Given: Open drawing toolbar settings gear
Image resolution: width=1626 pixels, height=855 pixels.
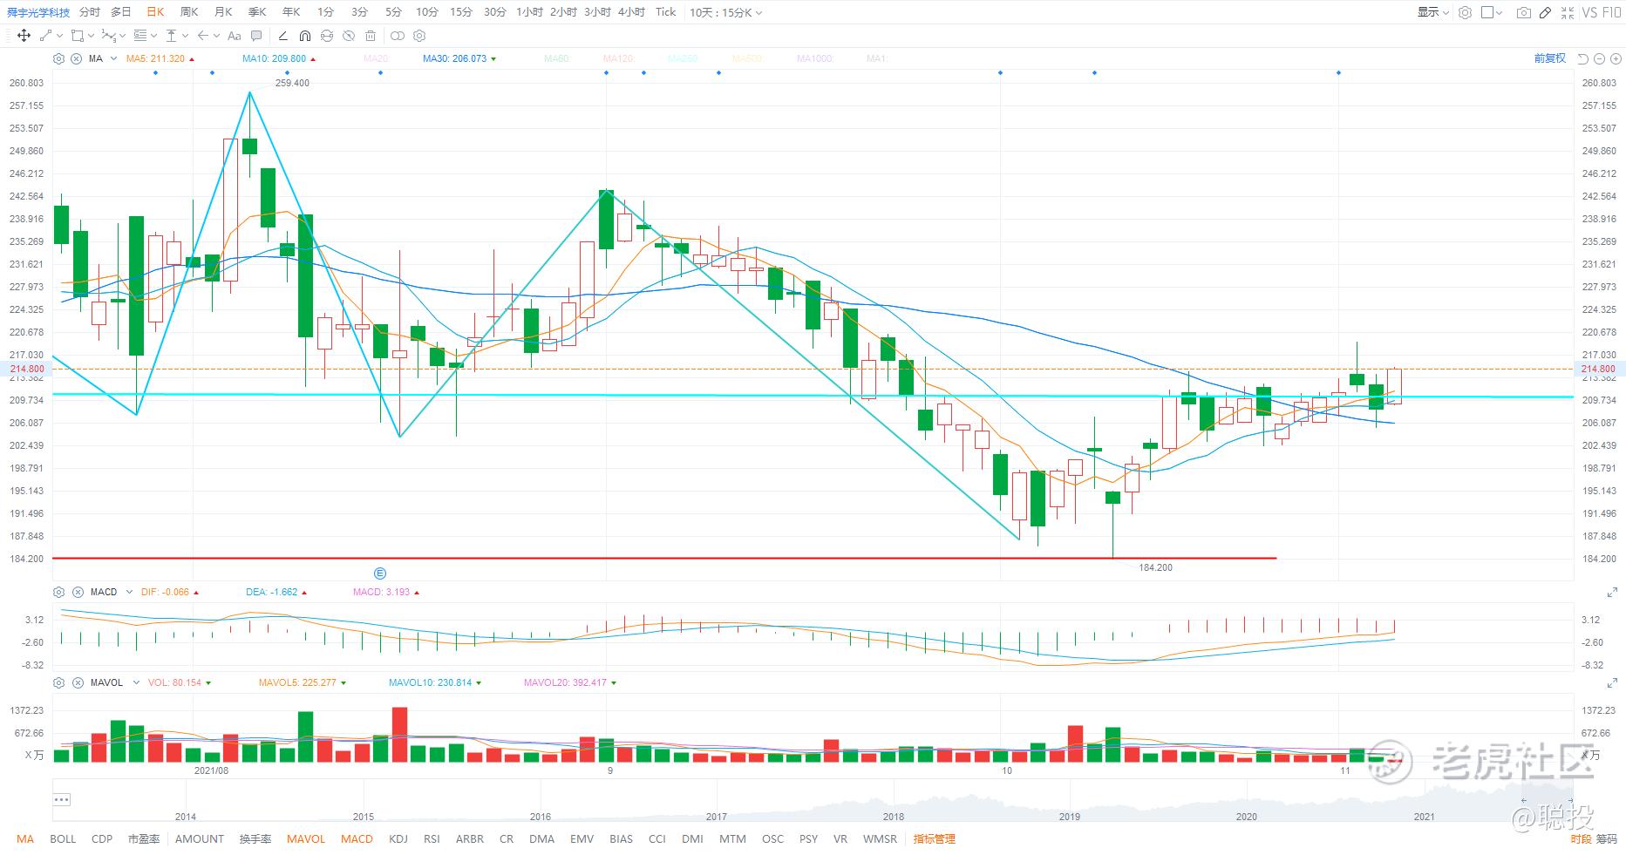Looking at the screenshot, I should (x=419, y=36).
